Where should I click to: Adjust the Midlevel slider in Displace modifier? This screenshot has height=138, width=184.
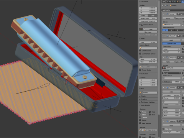171,82
